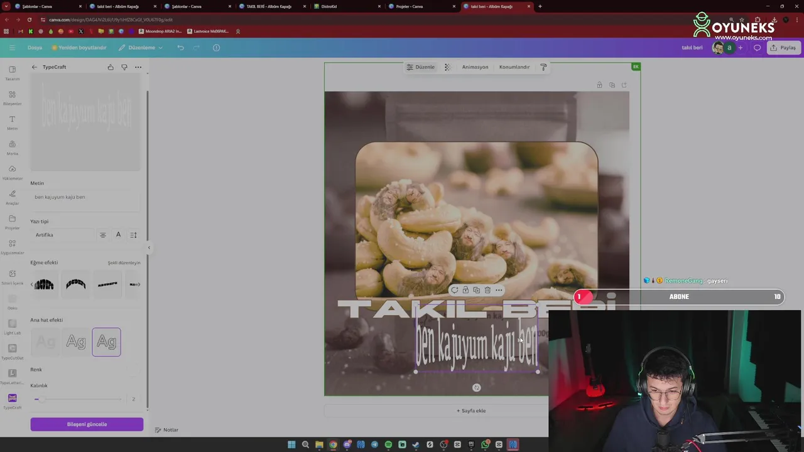The height and width of the screenshot is (452, 804).
Task: Click the rotate-sync icon on floating toolbar
Action: 454,290
